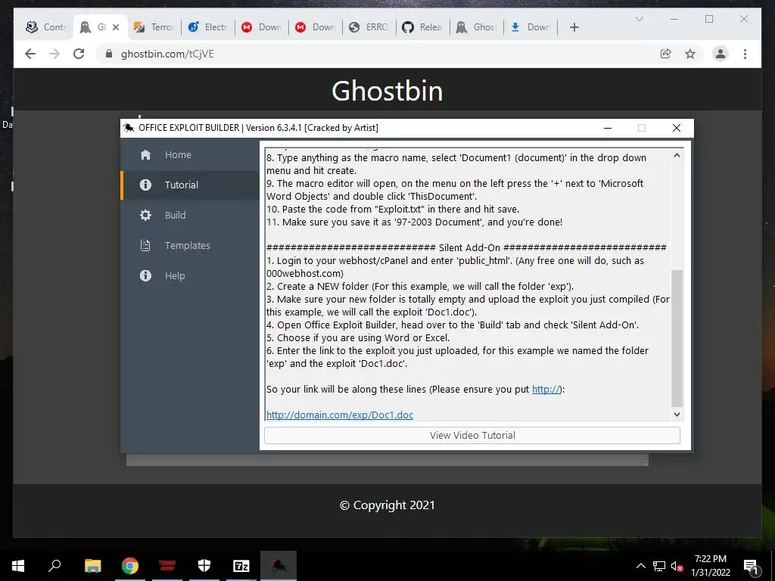
Task: Click the Chrome taskbar icon
Action: point(130,566)
